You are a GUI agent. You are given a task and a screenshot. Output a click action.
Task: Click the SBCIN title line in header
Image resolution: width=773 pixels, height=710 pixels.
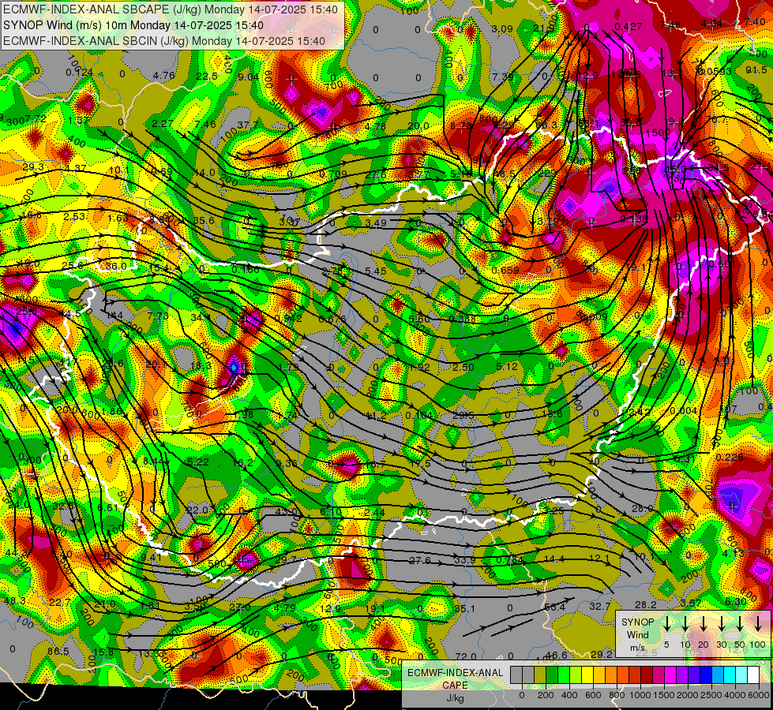click(164, 41)
